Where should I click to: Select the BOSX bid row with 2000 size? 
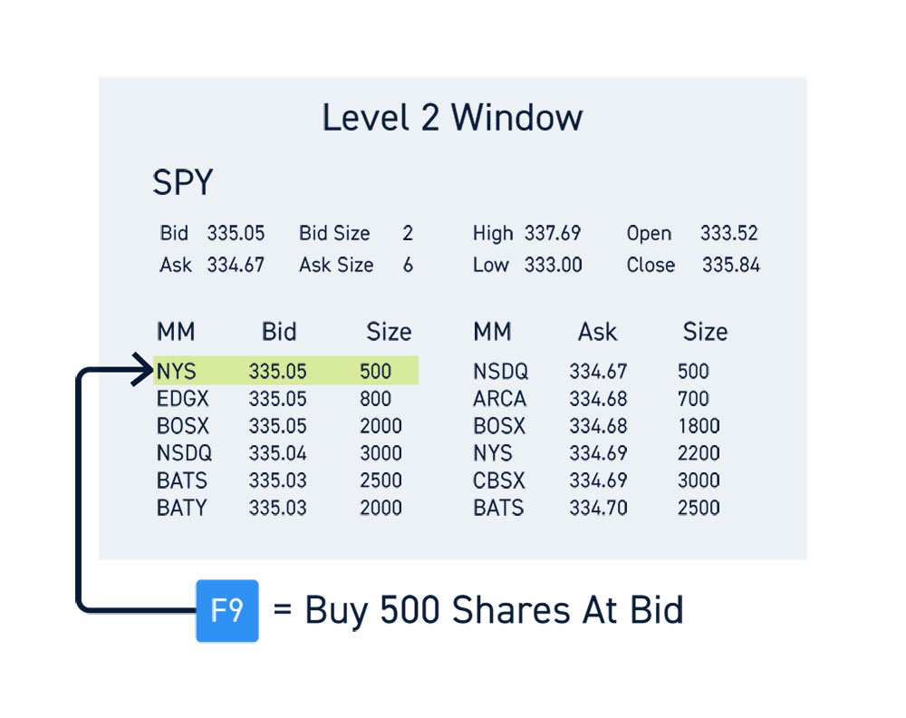[x=280, y=426]
